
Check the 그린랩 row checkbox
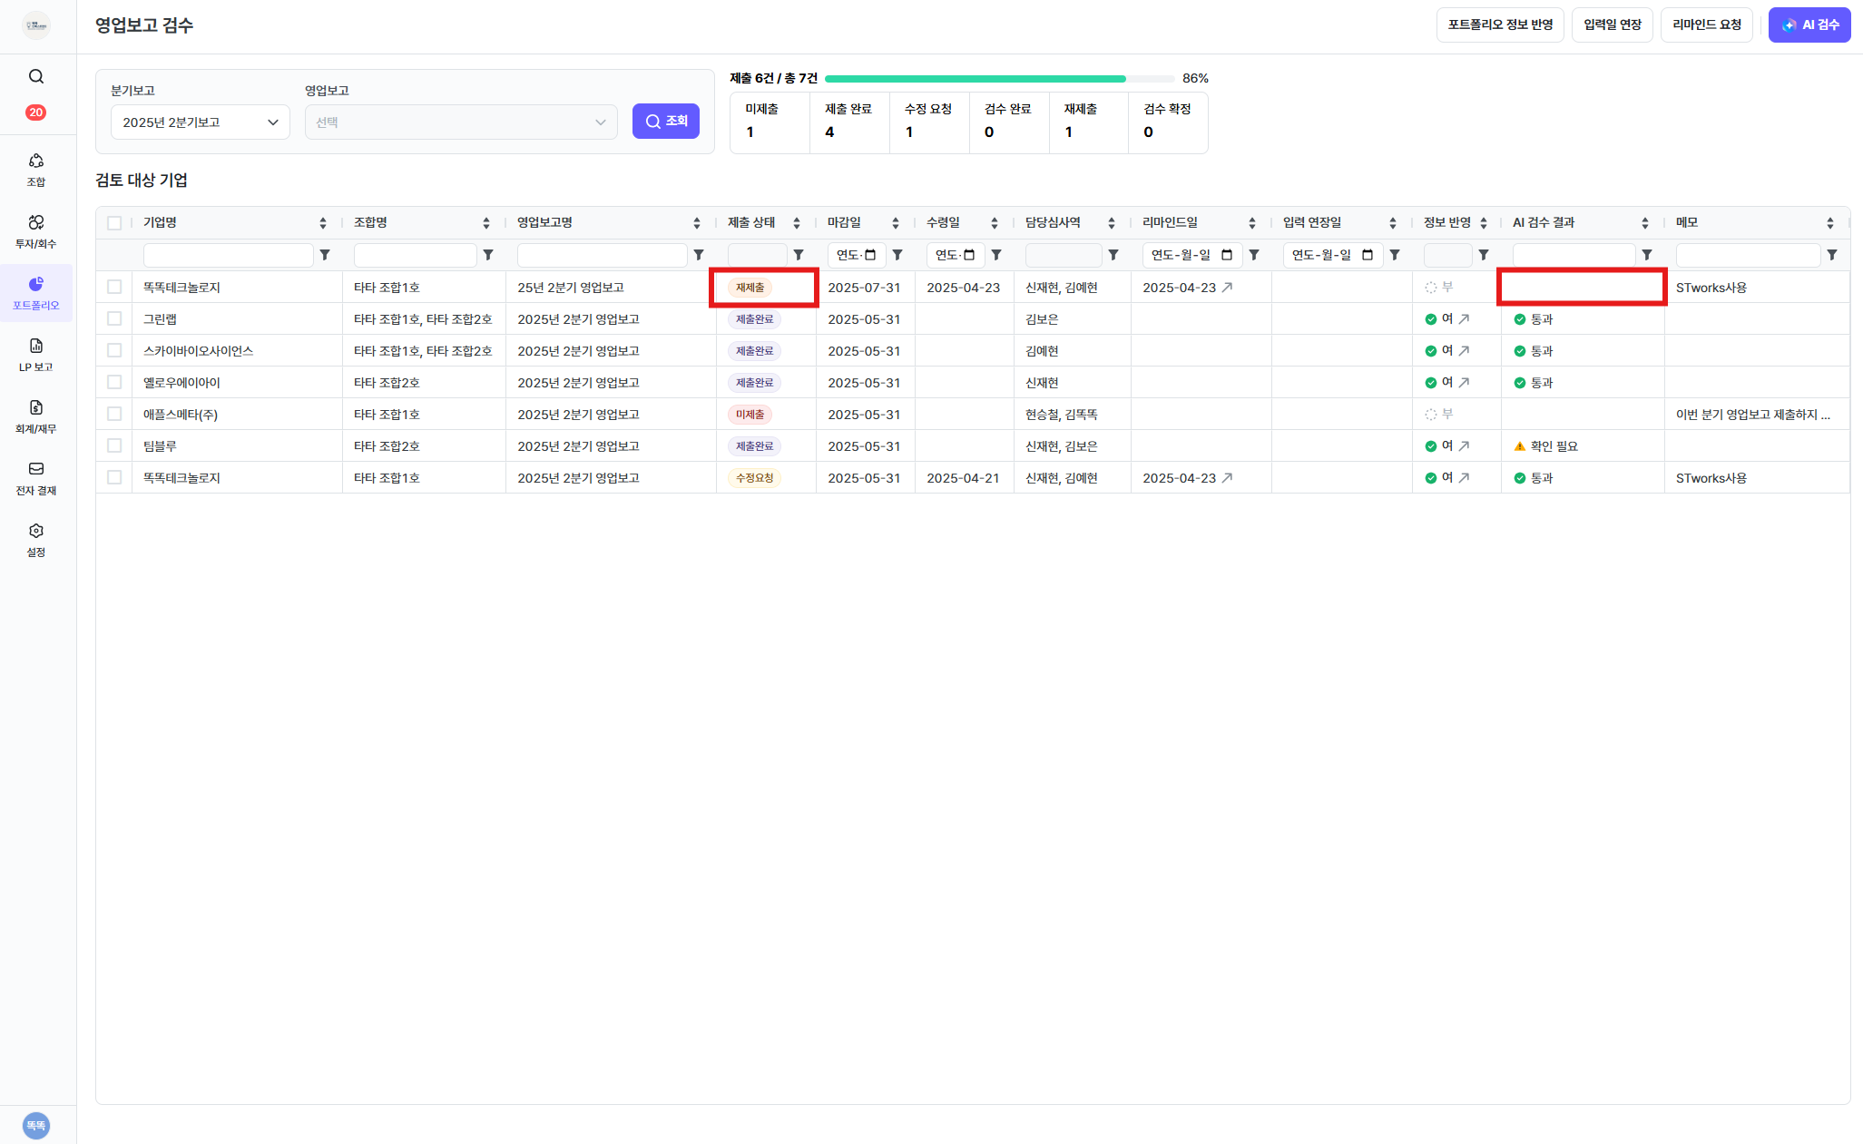pos(114,318)
